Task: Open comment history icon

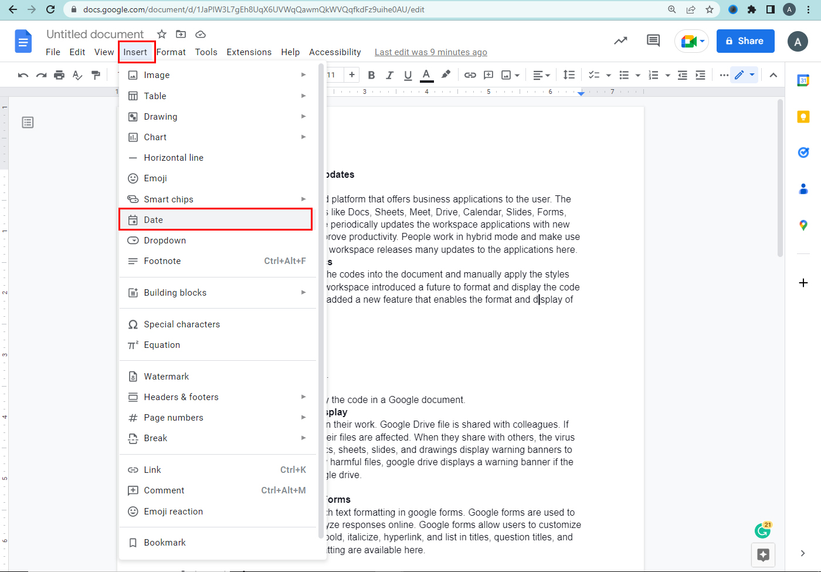Action: 653,40
